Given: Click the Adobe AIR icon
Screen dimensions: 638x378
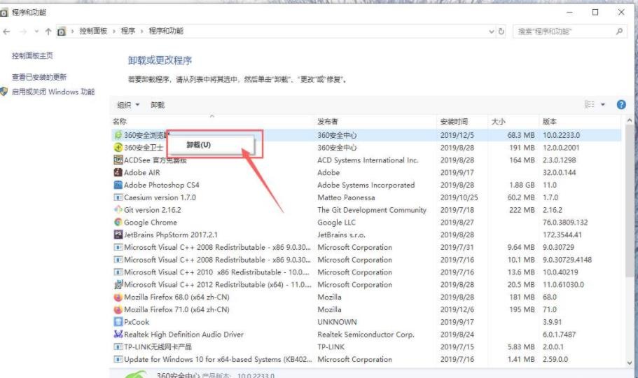Looking at the screenshot, I should (118, 172).
